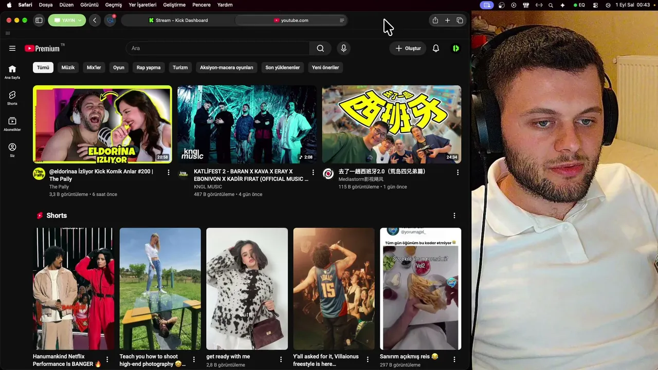The height and width of the screenshot is (370, 658).
Task: Open the reader menu in the address bar
Action: click(x=342, y=21)
